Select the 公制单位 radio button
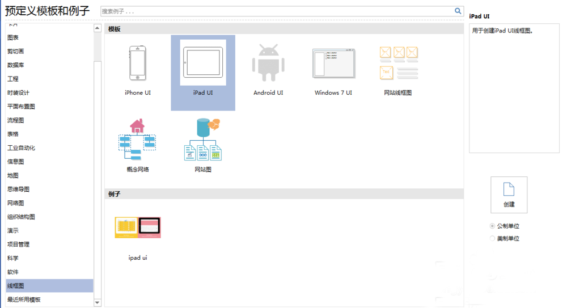The image size is (567, 308). click(x=492, y=226)
